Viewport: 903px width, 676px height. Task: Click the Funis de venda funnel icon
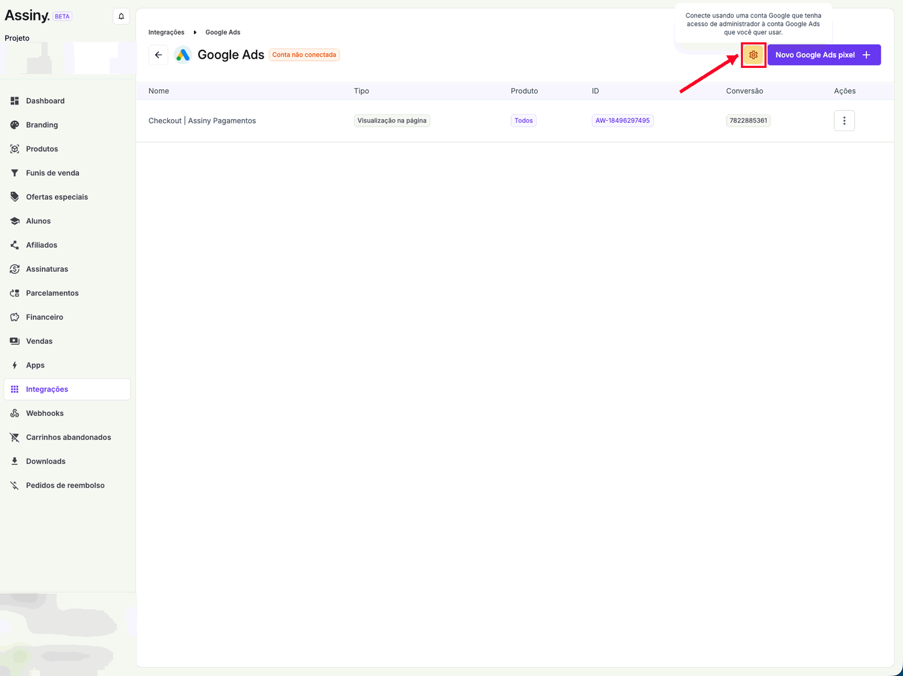pyautogui.click(x=15, y=173)
